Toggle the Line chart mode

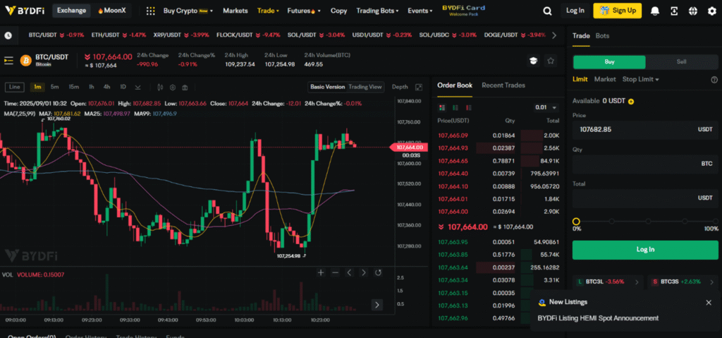pyautogui.click(x=14, y=87)
